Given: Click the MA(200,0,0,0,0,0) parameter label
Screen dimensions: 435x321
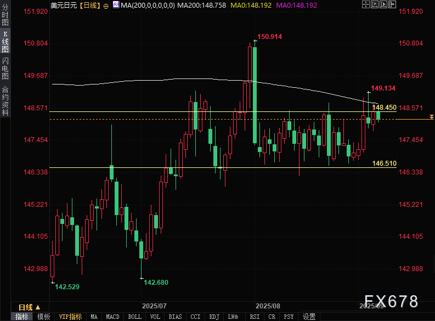Looking at the screenshot, I should click(148, 4).
